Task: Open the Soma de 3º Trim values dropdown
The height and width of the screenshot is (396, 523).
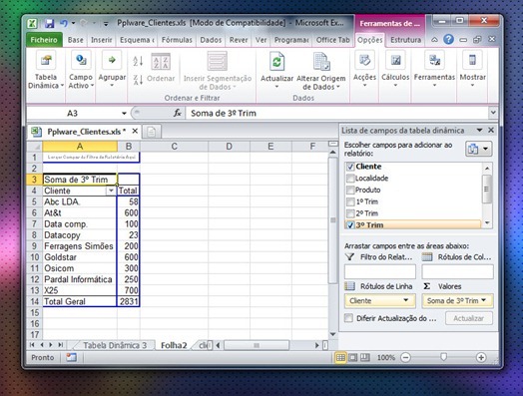Action: (484, 300)
